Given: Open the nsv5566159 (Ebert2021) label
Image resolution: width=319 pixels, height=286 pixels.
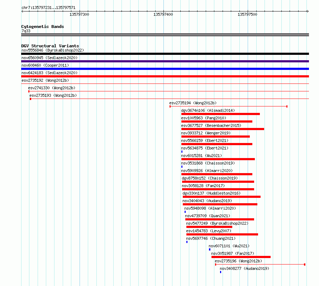Looking at the screenshot, I should (205, 140).
